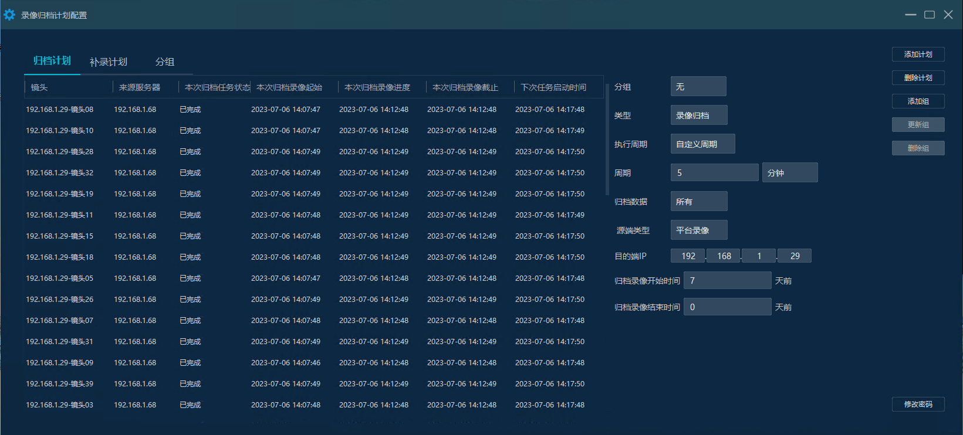Change the period unit dropdown 分钟

coord(789,173)
